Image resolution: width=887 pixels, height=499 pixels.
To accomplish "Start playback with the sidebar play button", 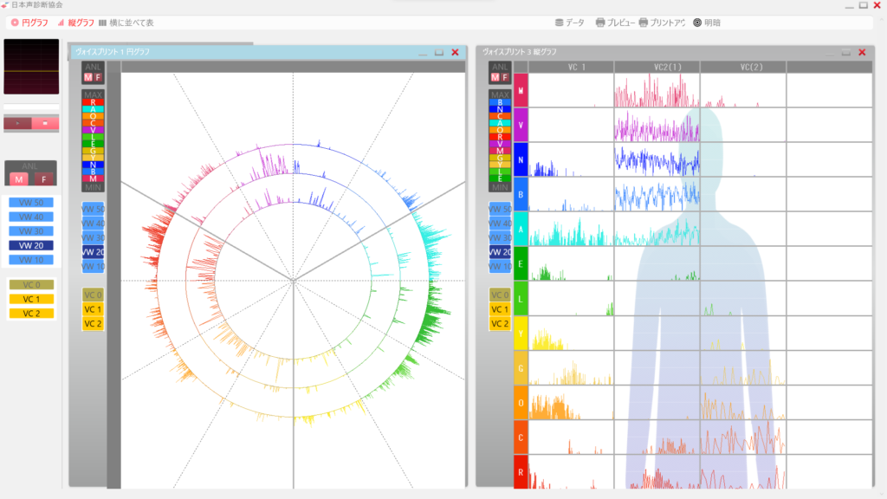I will (17, 123).
